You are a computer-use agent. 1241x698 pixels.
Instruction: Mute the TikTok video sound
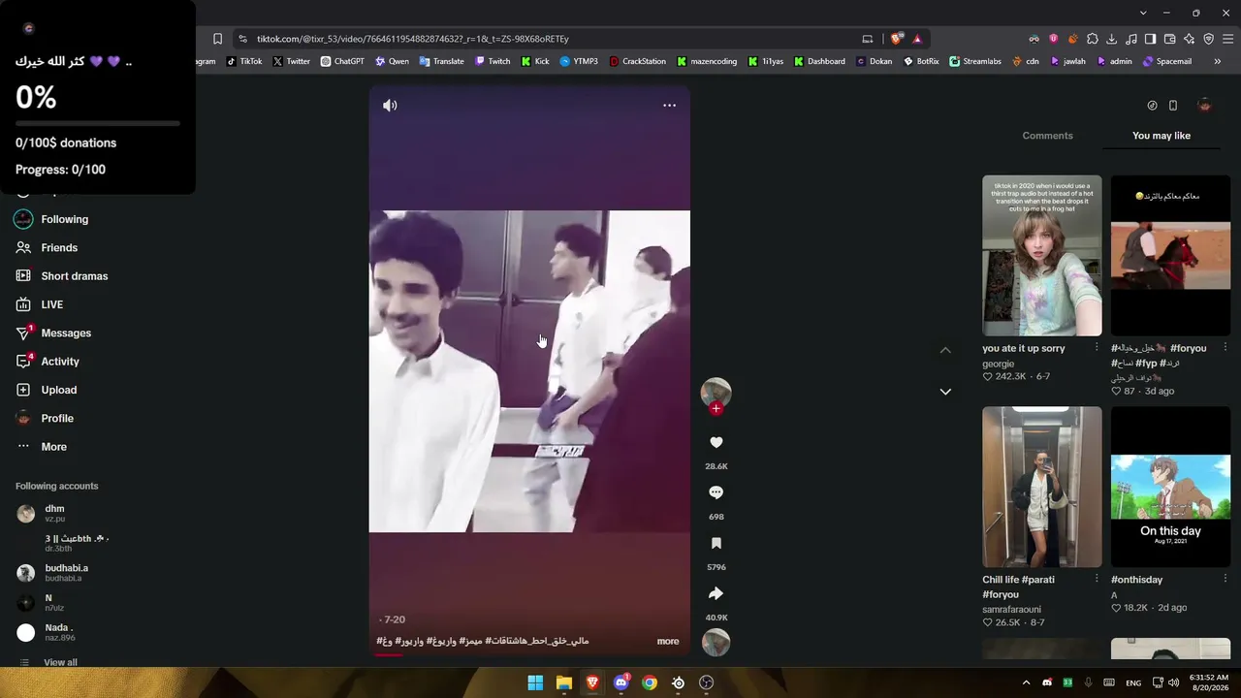click(390, 106)
